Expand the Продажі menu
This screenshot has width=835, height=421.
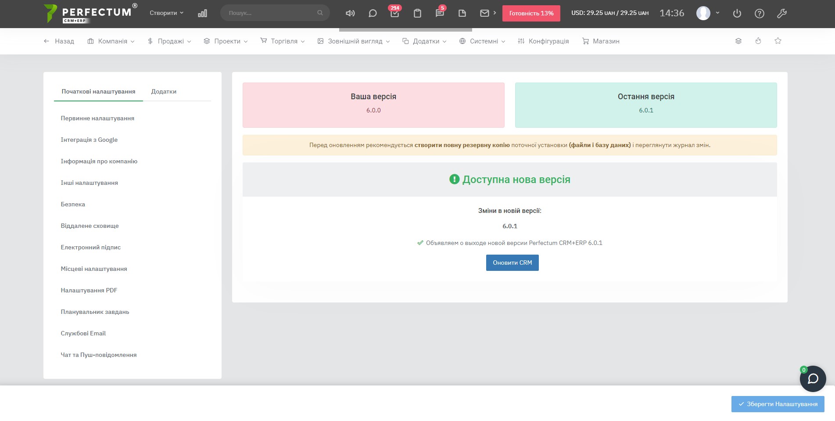[x=169, y=41]
